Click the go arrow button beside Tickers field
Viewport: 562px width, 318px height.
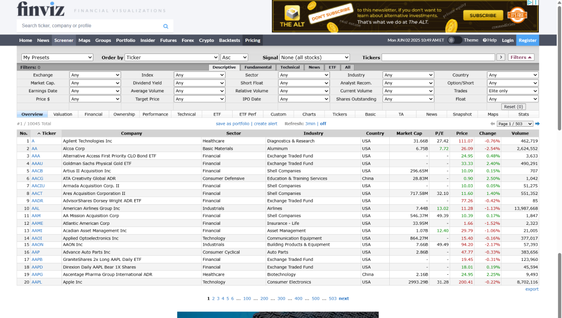(x=501, y=57)
